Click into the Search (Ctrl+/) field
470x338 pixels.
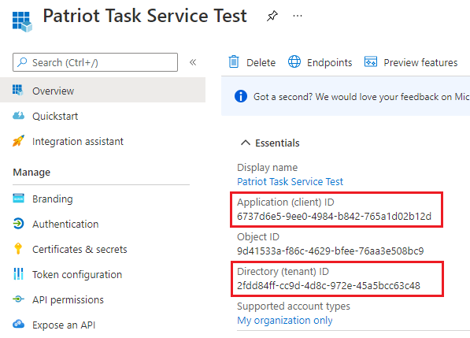(x=95, y=62)
